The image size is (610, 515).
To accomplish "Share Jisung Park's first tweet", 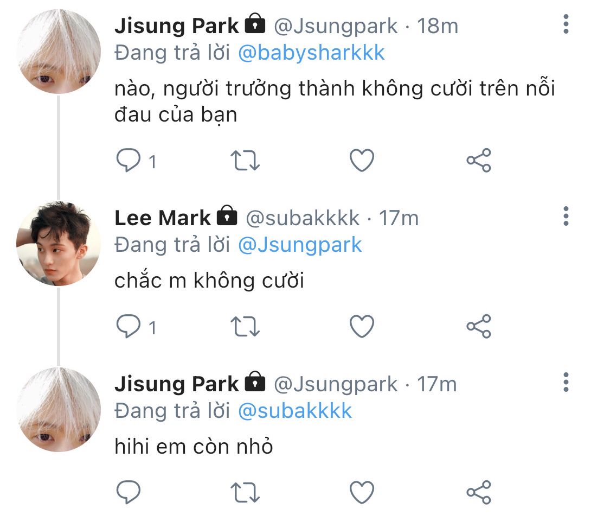I will [x=478, y=161].
